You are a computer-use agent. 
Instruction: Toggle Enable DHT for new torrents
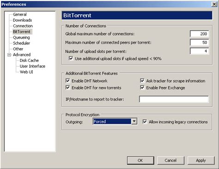67,87
